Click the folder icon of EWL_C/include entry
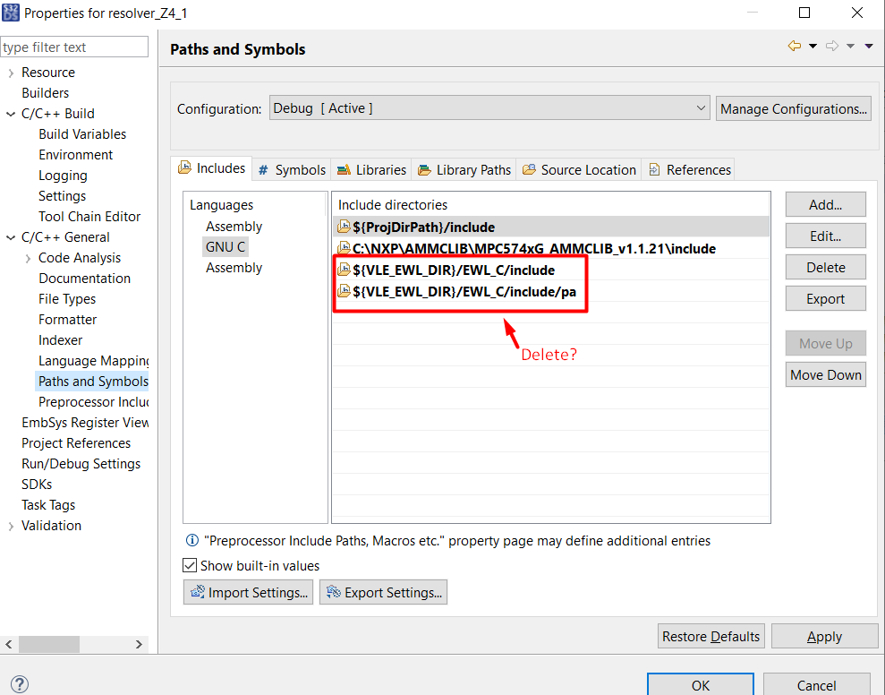This screenshot has width=885, height=695. pyautogui.click(x=343, y=270)
